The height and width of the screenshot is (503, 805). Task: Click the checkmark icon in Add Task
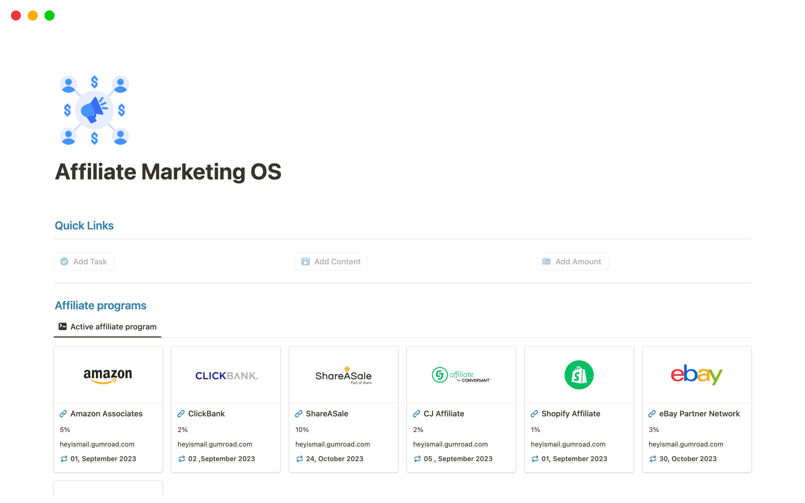click(x=64, y=262)
